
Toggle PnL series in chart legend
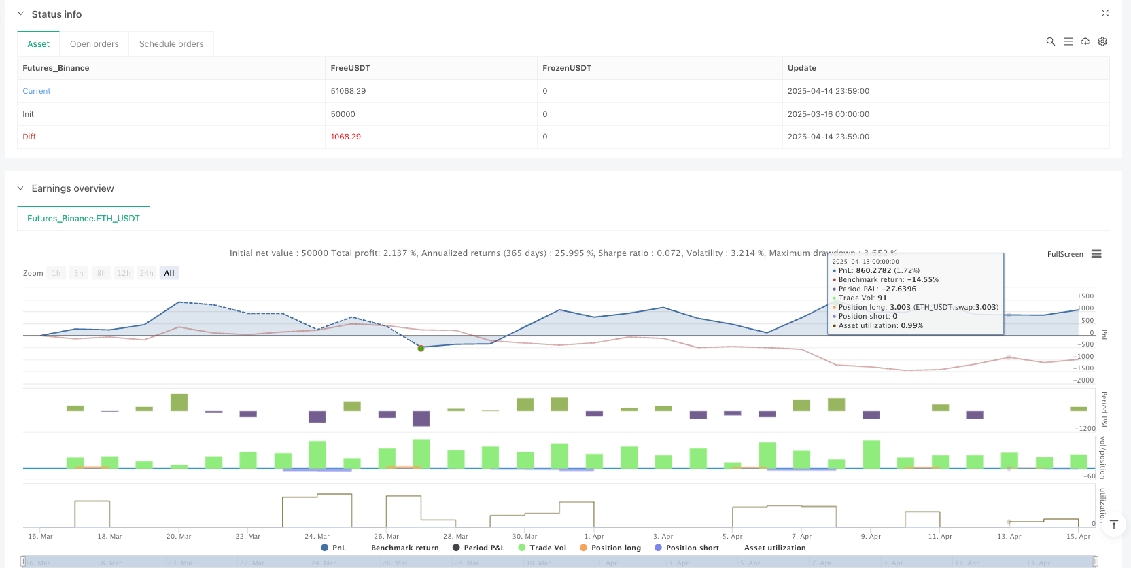pos(333,548)
